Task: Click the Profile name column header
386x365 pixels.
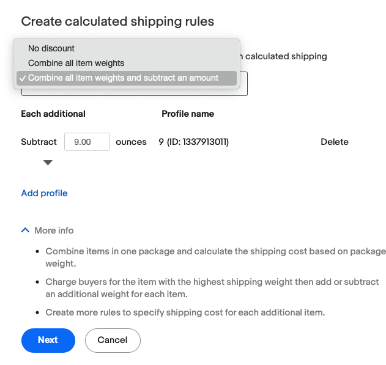Action: click(188, 114)
